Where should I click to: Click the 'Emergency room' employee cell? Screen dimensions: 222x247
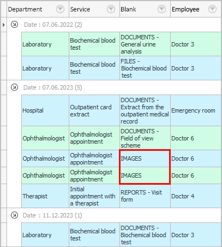196,110
